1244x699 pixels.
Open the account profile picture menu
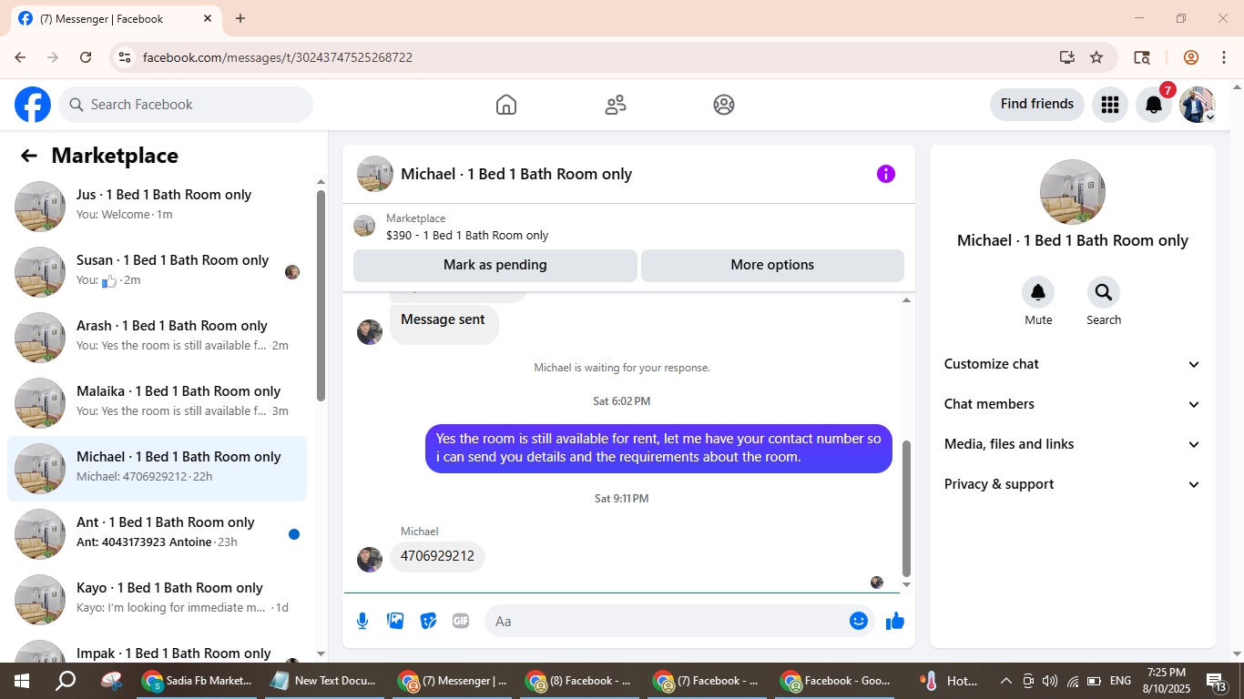1197,105
